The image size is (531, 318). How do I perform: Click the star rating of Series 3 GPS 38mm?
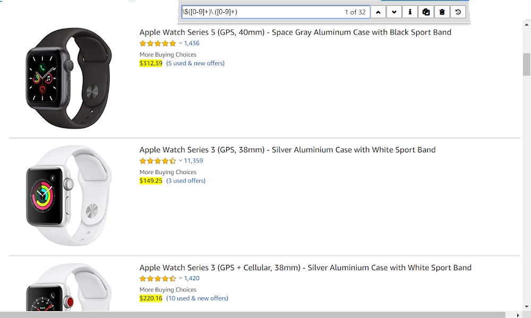158,161
